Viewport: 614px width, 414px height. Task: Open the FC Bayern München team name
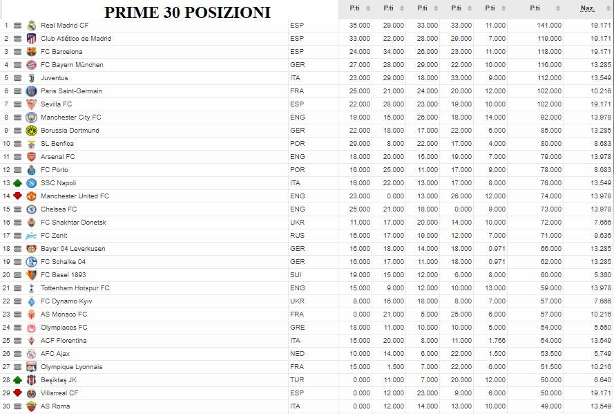[72, 65]
